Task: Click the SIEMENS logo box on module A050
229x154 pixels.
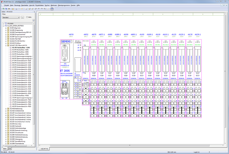Action: coord(66,42)
